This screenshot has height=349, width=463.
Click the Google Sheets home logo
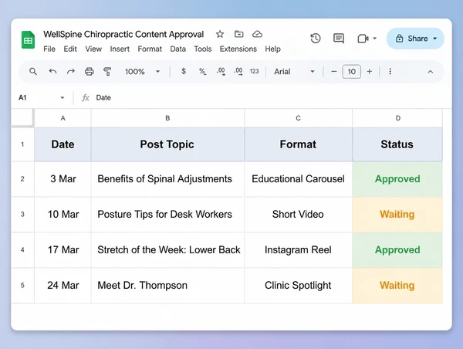[28, 39]
